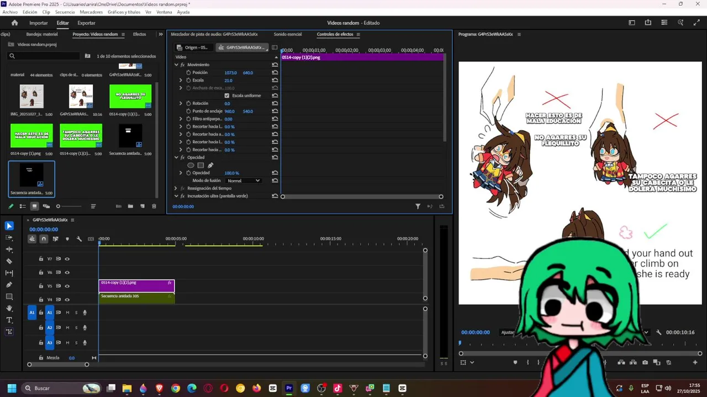This screenshot has height=397, width=707.
Task: Click the free-draw Bezier mask pen under Opacidad
Action: [x=210, y=165]
